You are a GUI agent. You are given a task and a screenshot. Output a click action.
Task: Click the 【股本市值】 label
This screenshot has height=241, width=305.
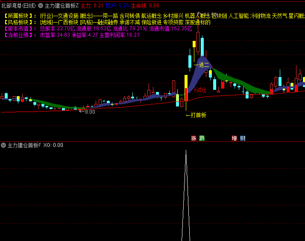point(18,29)
